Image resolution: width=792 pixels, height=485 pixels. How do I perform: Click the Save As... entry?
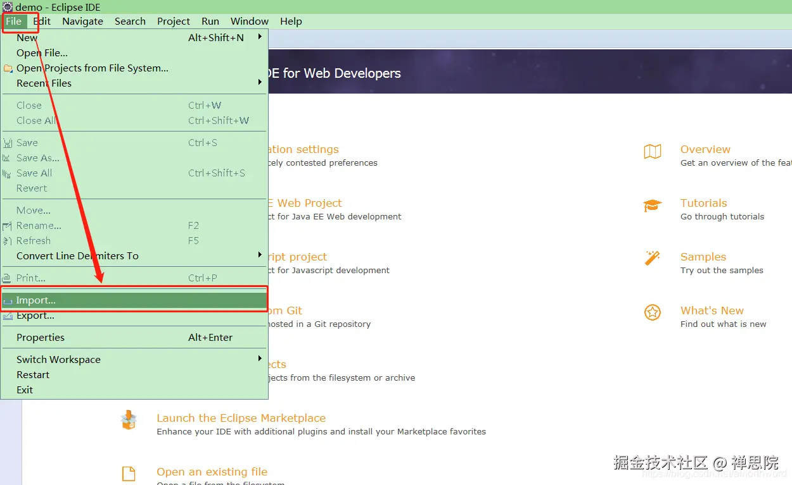(x=134, y=157)
